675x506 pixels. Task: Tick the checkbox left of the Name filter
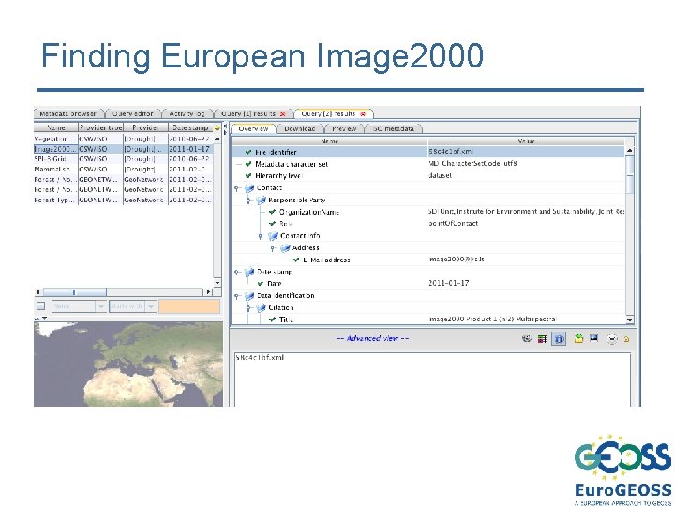pyautogui.click(x=40, y=305)
